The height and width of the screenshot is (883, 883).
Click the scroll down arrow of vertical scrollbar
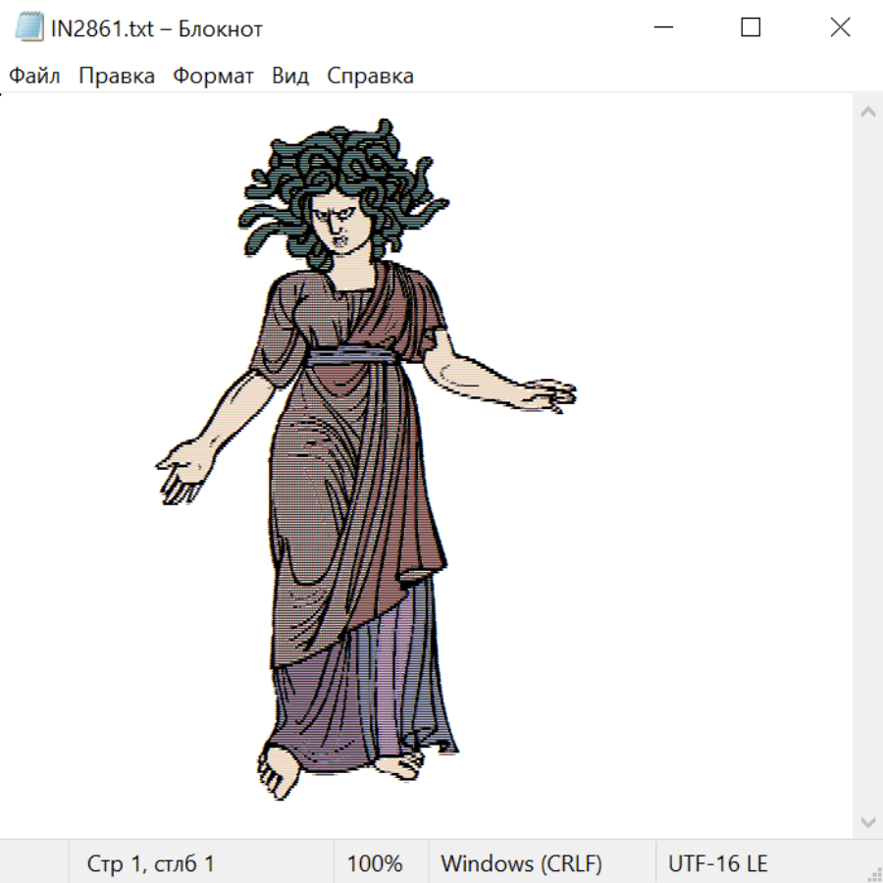867,821
